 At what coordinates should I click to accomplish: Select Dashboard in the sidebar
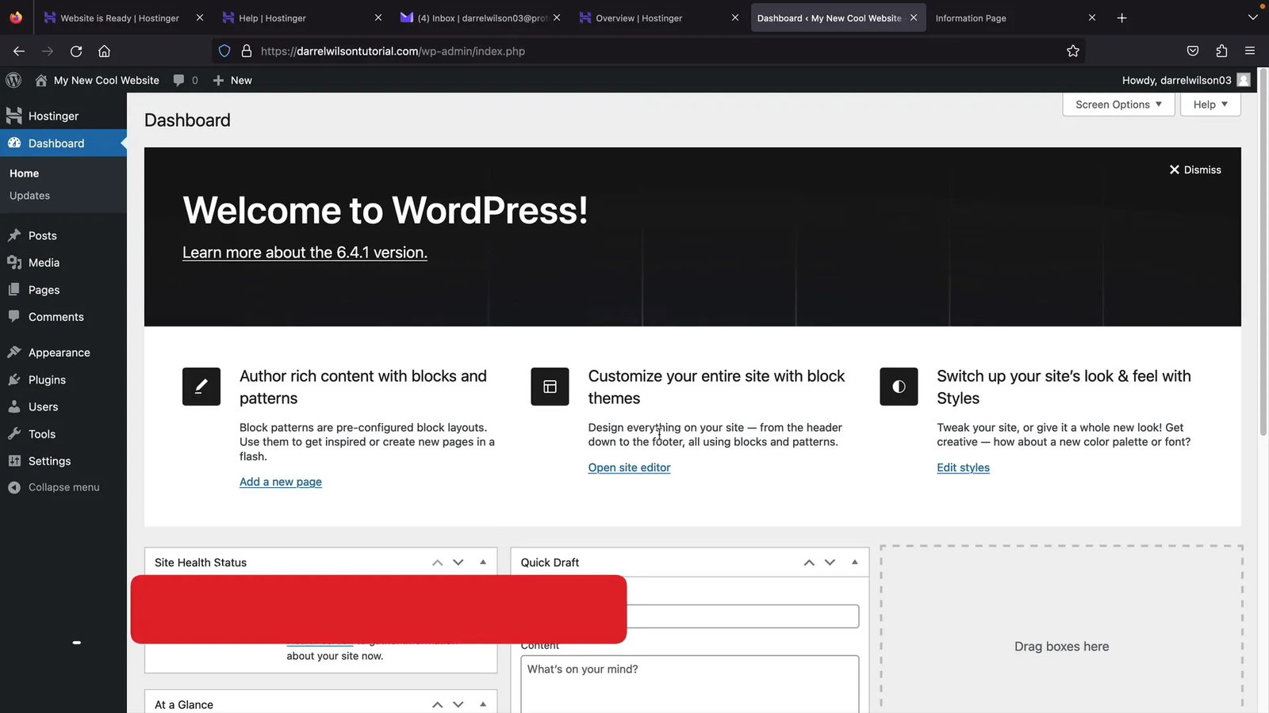[63, 143]
